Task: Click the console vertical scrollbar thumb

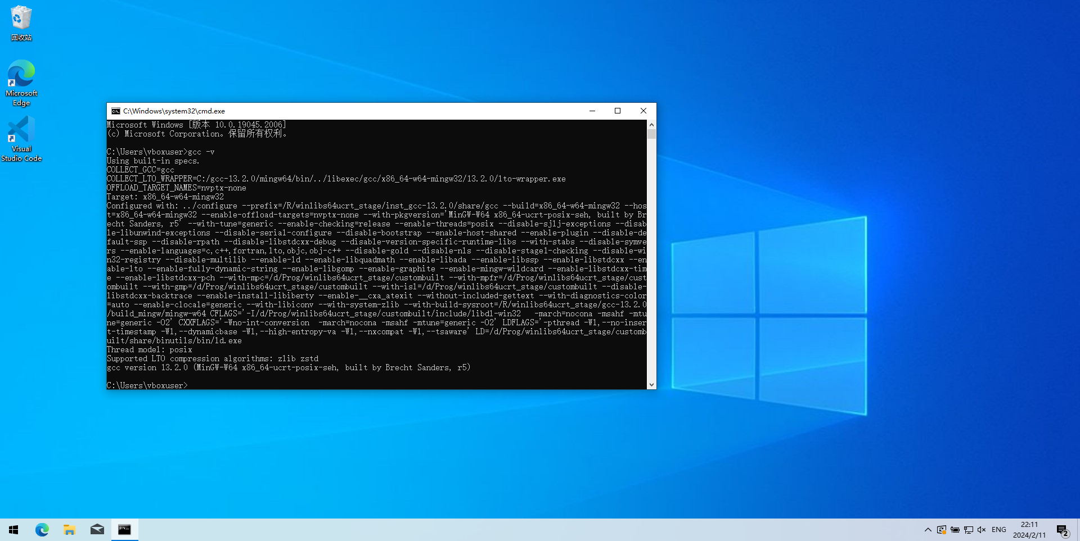Action: pos(651,134)
